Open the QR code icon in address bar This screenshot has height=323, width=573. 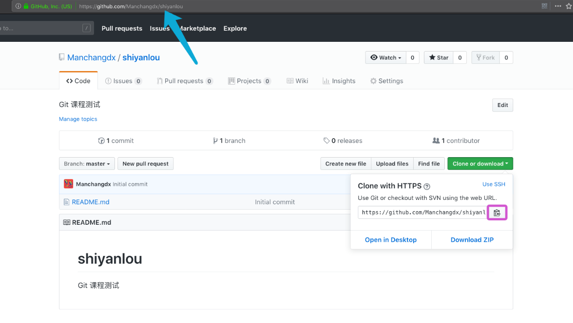(545, 6)
